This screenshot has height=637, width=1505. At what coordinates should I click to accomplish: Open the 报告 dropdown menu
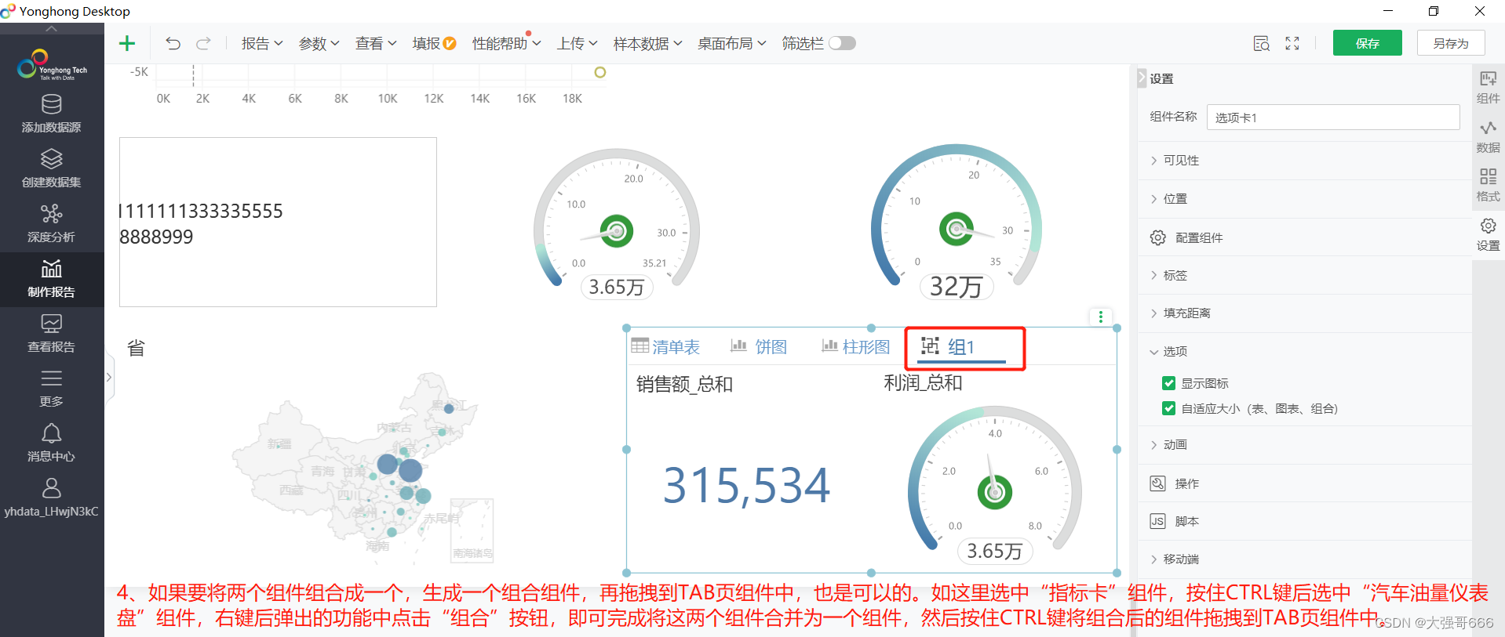262,43
